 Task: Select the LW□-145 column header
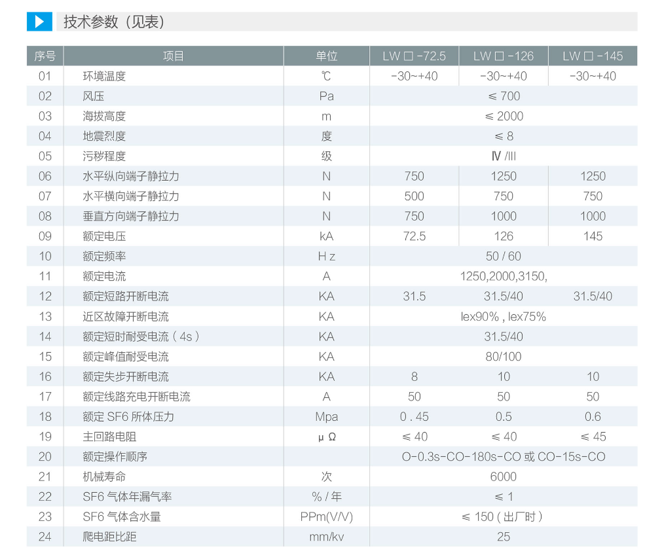[593, 56]
